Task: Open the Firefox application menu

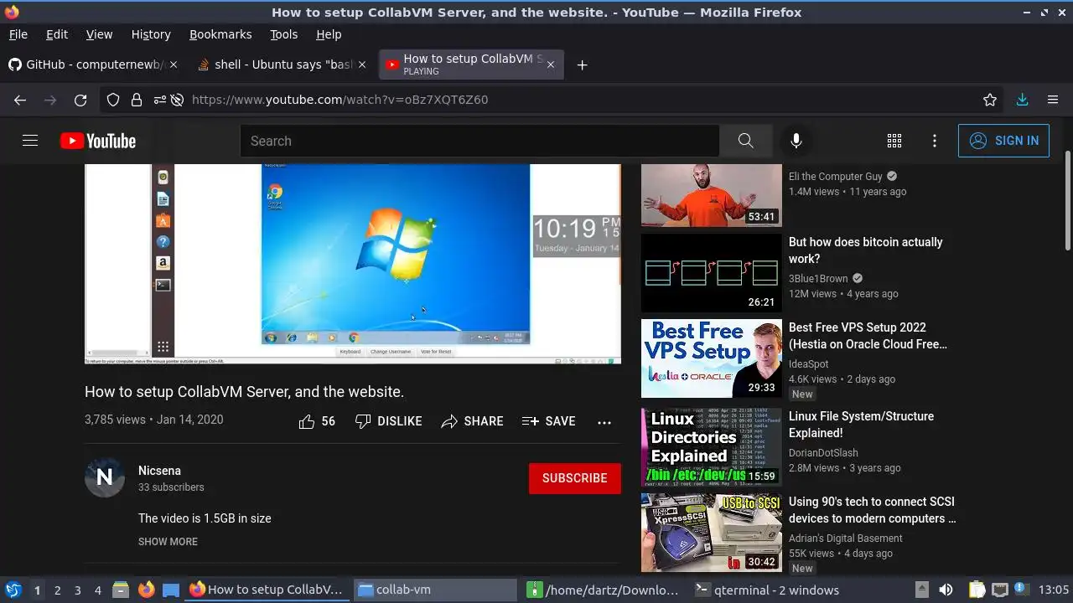Action: click(1053, 100)
